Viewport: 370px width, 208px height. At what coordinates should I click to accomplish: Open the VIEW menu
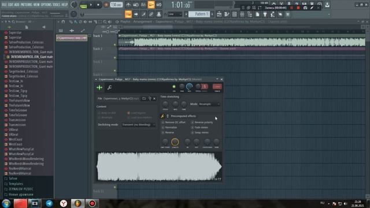pyautogui.click(x=36, y=5)
